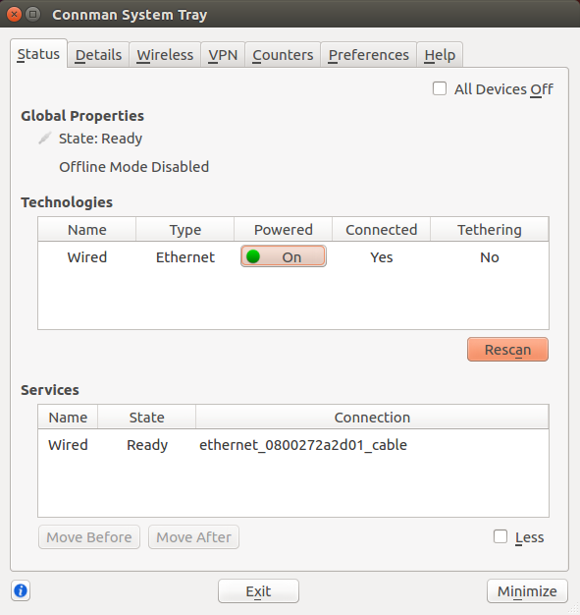Click the Connection column header in Services

click(372, 417)
